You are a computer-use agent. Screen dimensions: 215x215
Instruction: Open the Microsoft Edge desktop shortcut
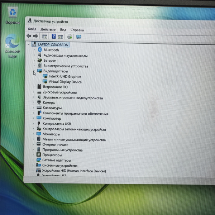click(x=12, y=46)
